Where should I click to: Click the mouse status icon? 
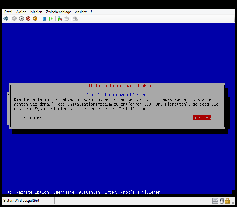pyautogui.click(x=222, y=201)
